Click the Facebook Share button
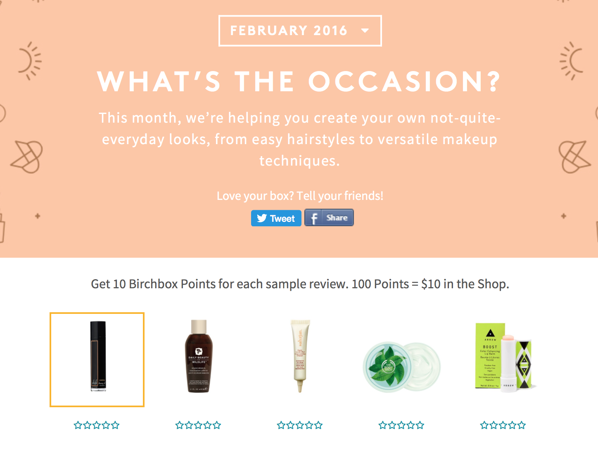 (329, 218)
